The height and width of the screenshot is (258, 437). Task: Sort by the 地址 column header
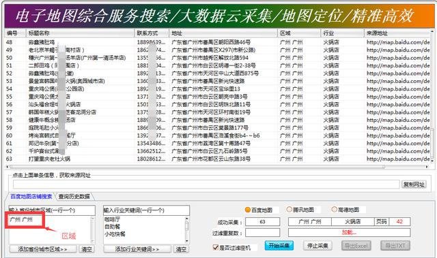click(223, 33)
